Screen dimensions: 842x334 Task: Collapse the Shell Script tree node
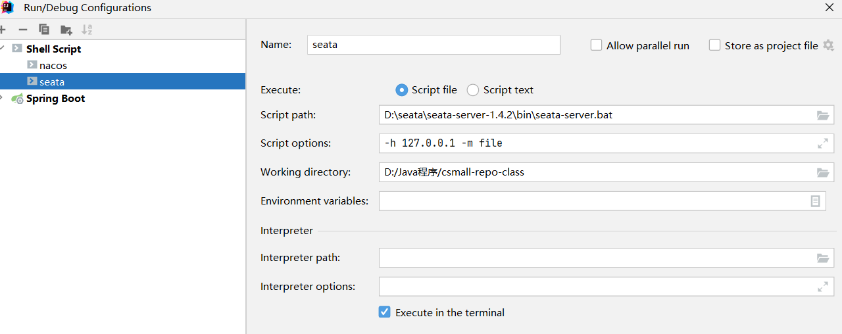pyautogui.click(x=3, y=49)
